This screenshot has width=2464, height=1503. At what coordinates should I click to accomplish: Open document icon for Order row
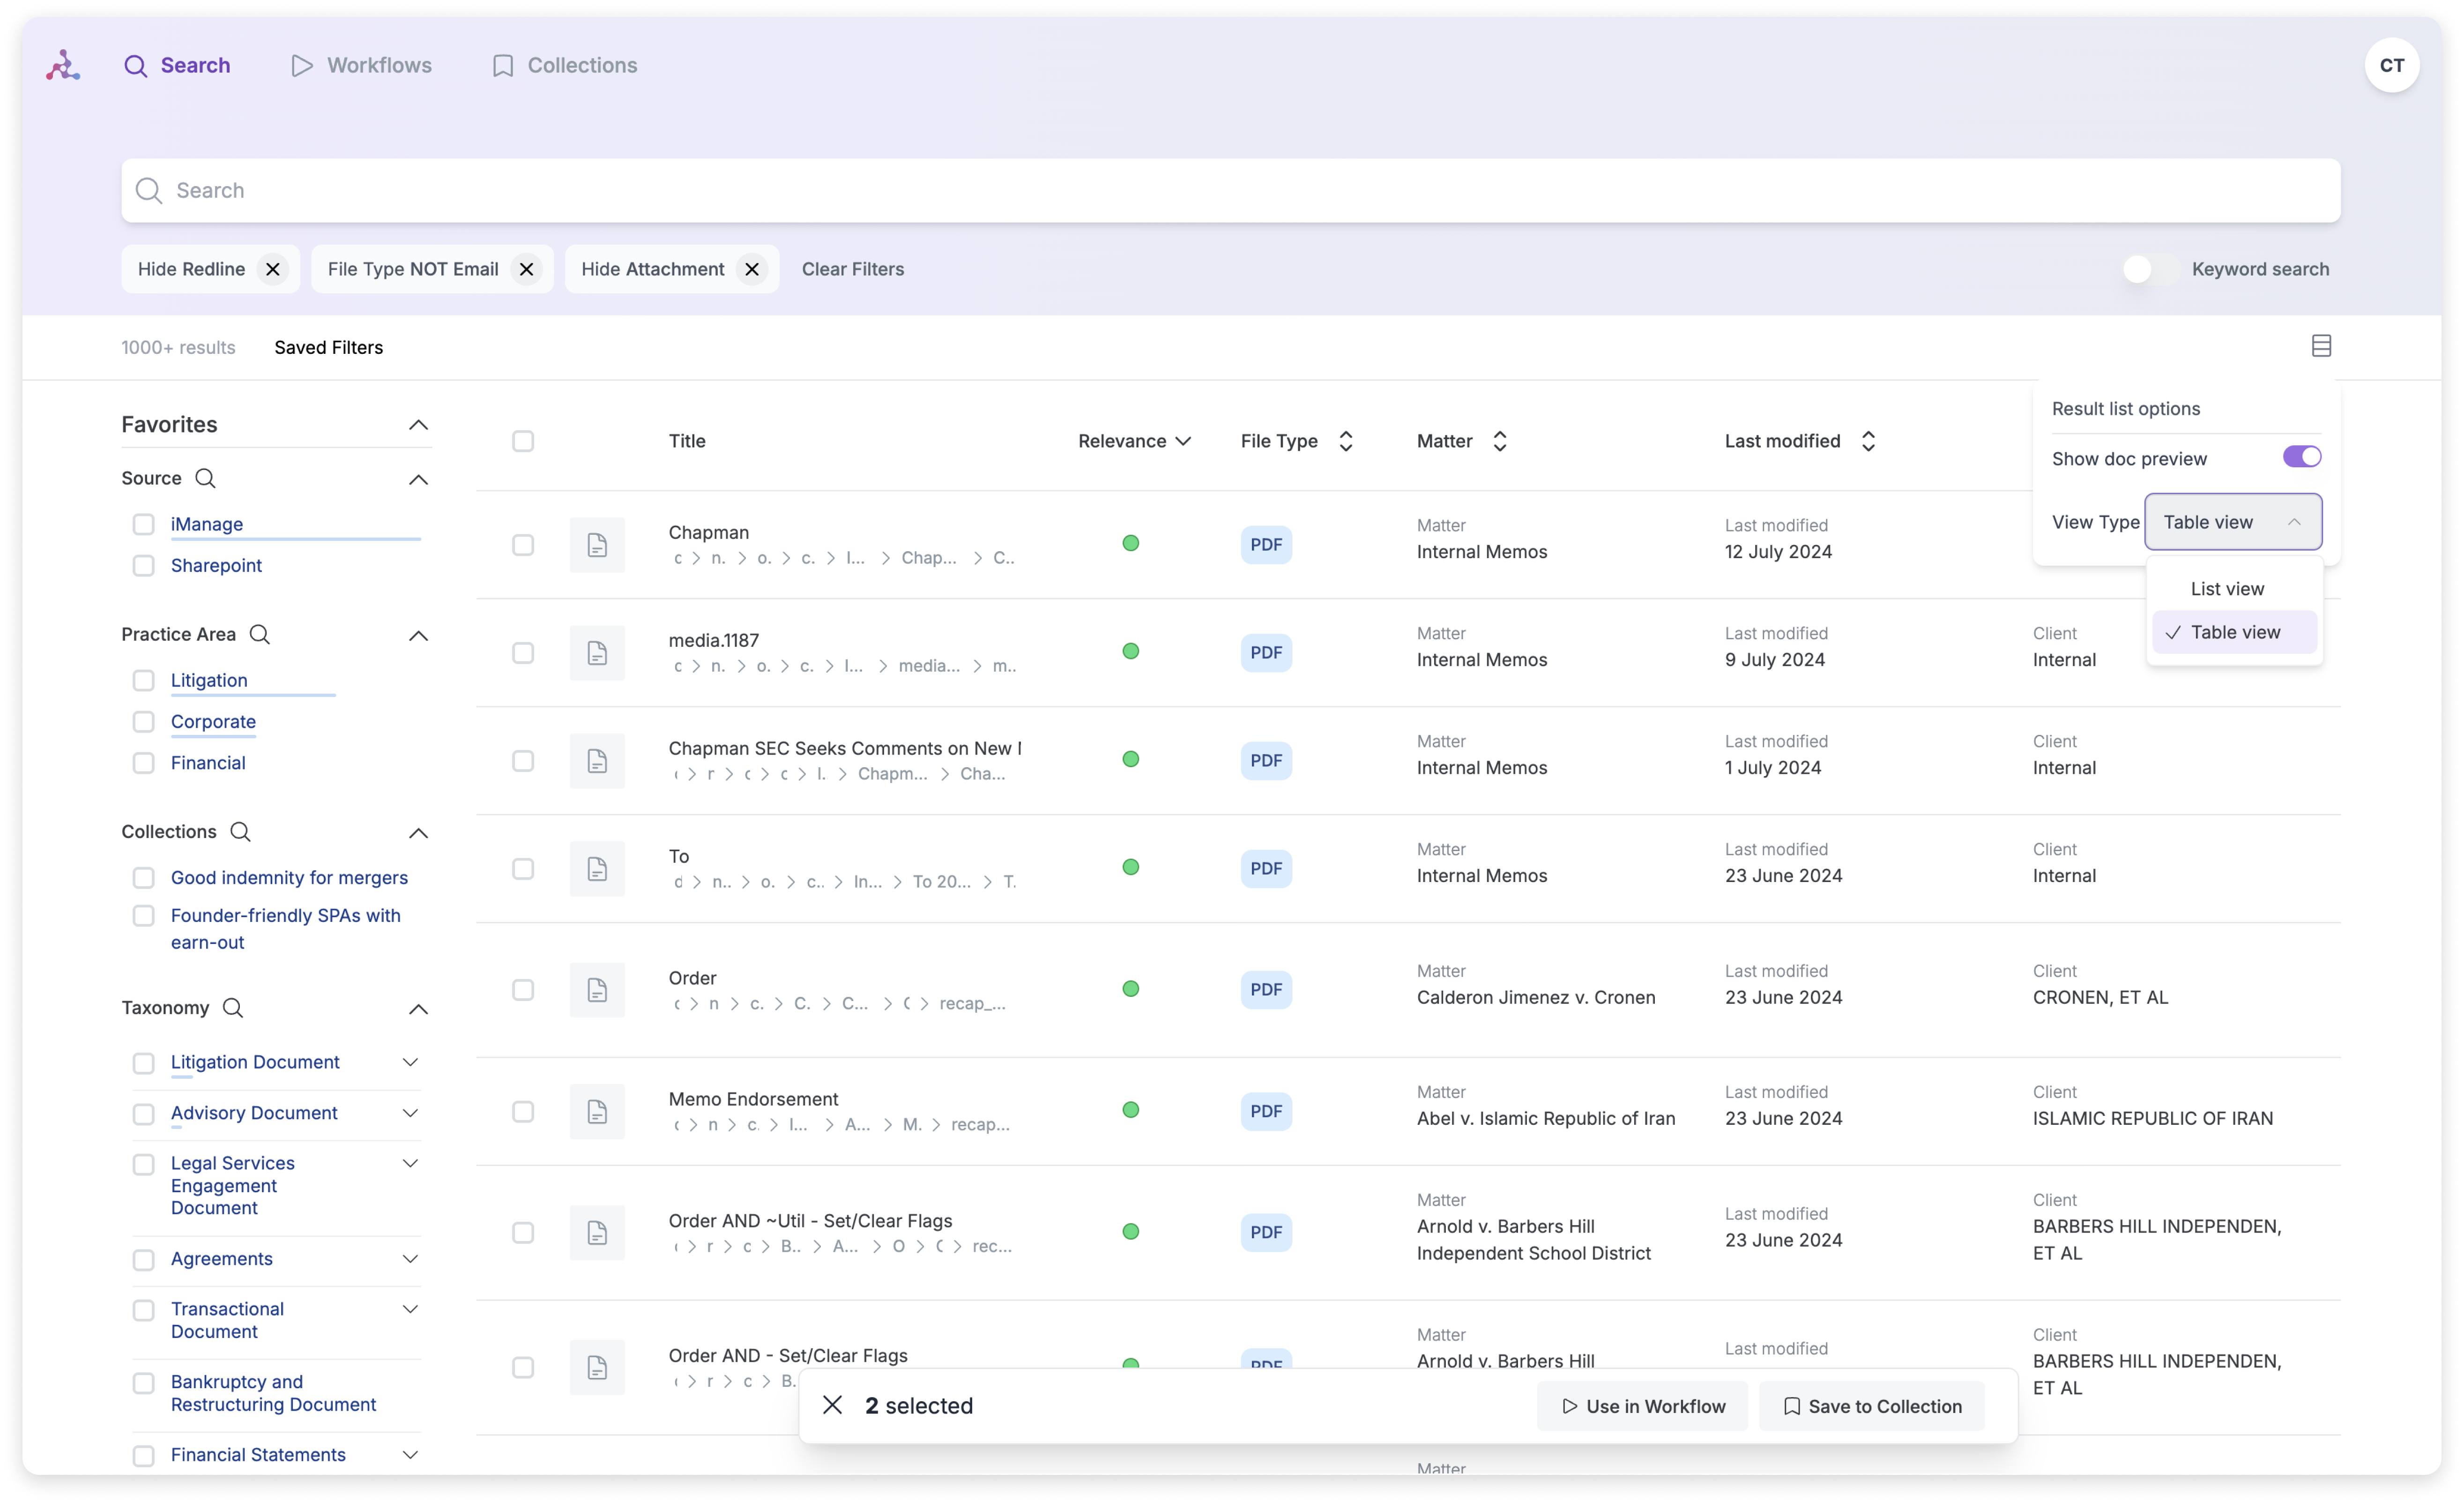[597, 990]
